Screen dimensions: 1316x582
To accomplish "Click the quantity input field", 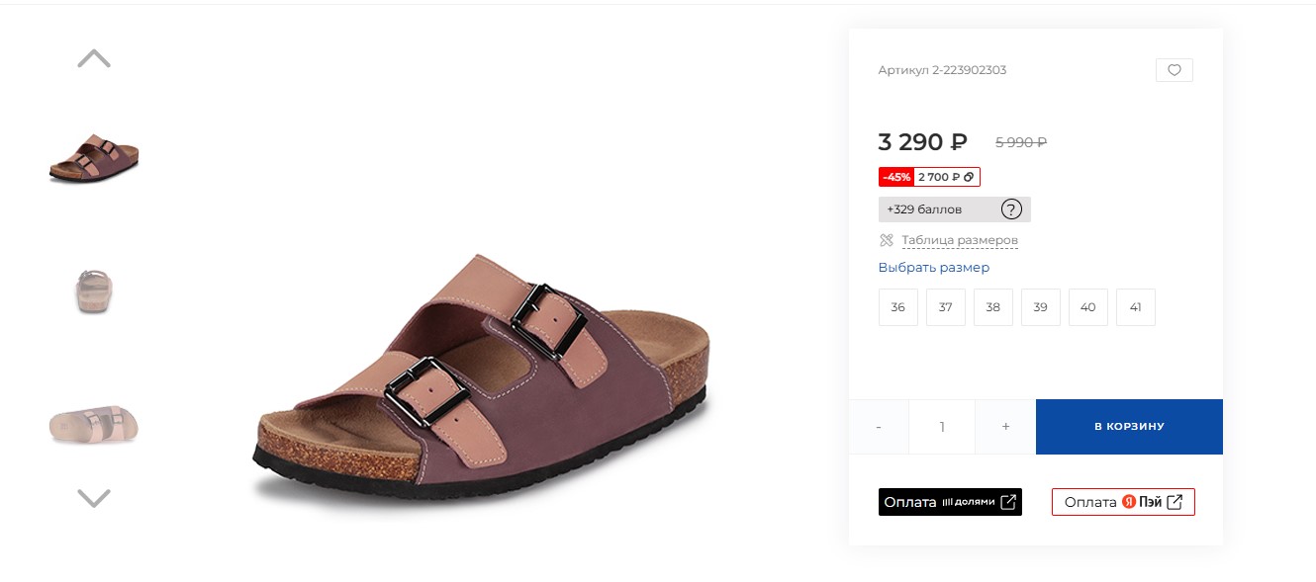I will coord(942,427).
